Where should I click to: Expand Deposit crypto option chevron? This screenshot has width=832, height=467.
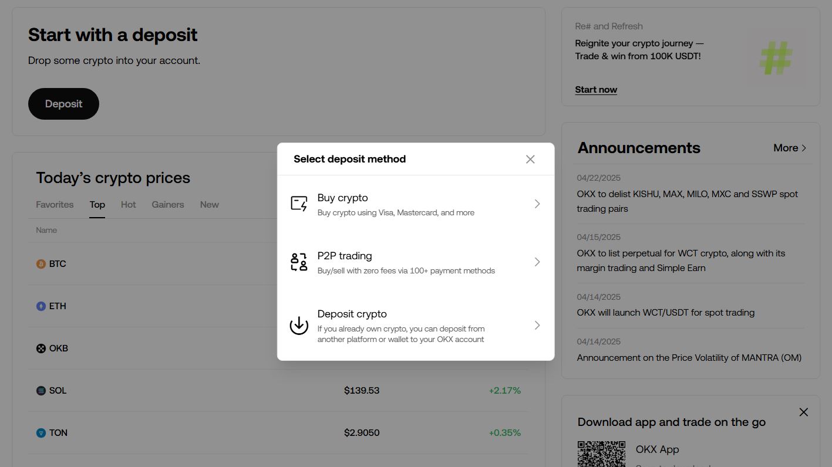537,325
